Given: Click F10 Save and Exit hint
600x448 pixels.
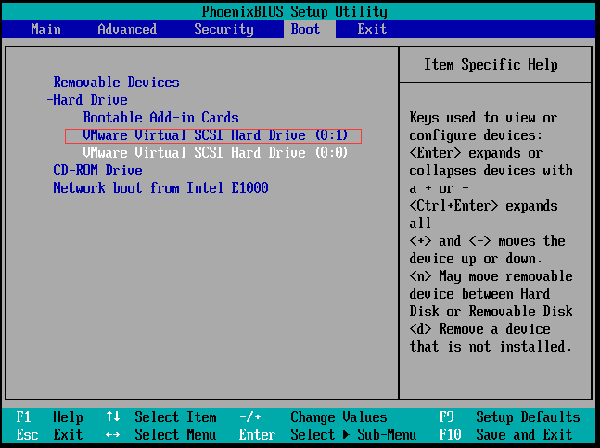Looking at the screenshot, I should pos(505,434).
